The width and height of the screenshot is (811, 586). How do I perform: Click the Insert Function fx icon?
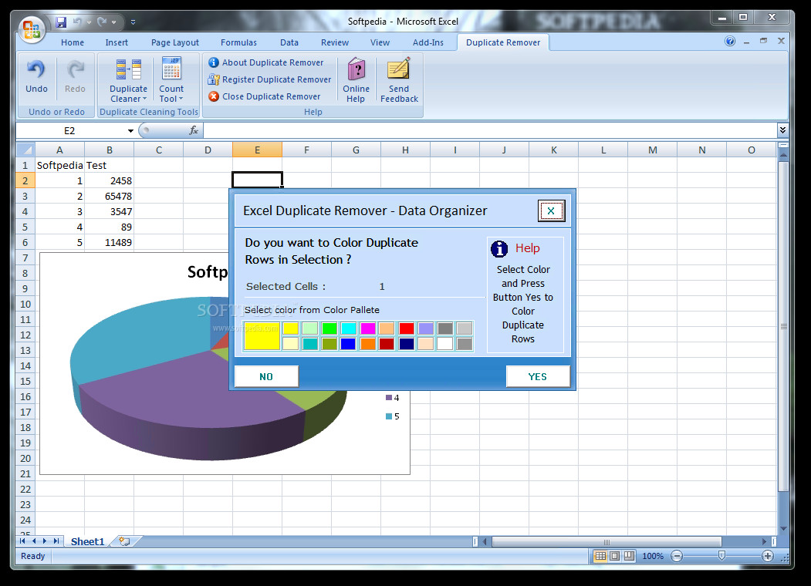coord(194,131)
